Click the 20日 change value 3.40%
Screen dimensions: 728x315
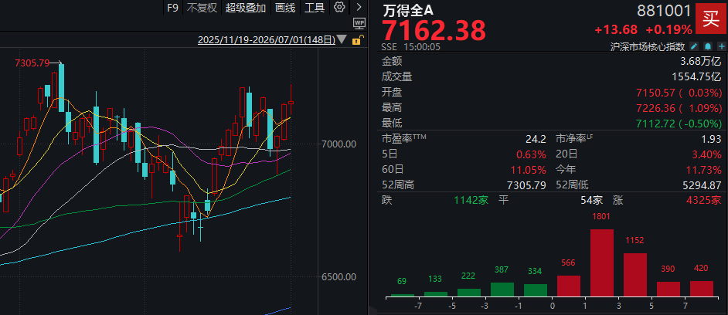coord(706,154)
